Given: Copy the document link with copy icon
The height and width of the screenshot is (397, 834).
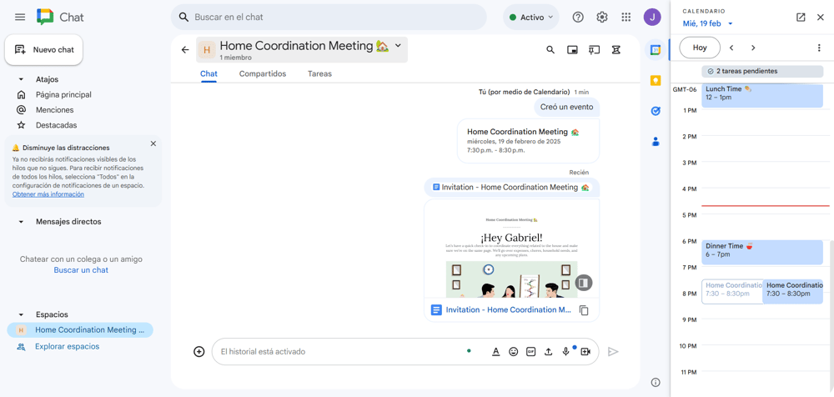Looking at the screenshot, I should [x=584, y=310].
